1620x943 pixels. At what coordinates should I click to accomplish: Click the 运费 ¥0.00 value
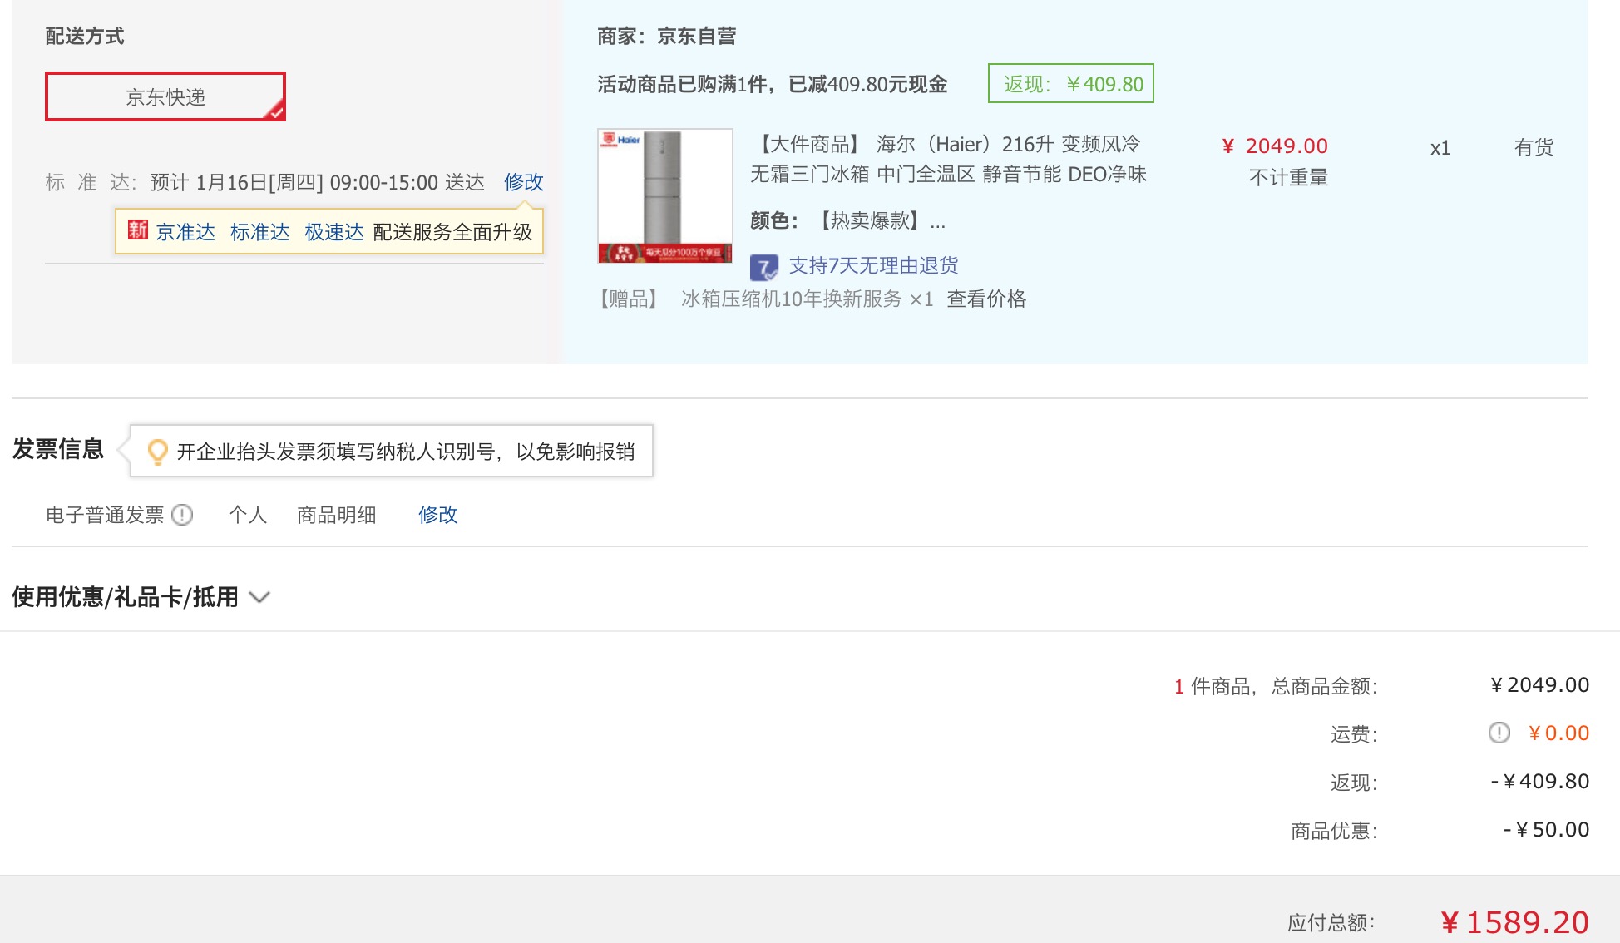pyautogui.click(x=1559, y=733)
